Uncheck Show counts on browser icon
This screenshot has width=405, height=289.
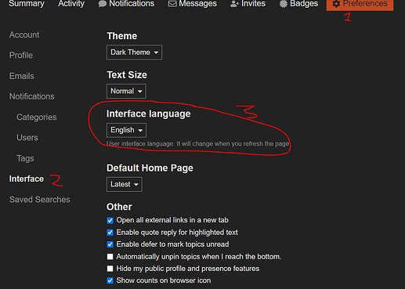(x=110, y=280)
